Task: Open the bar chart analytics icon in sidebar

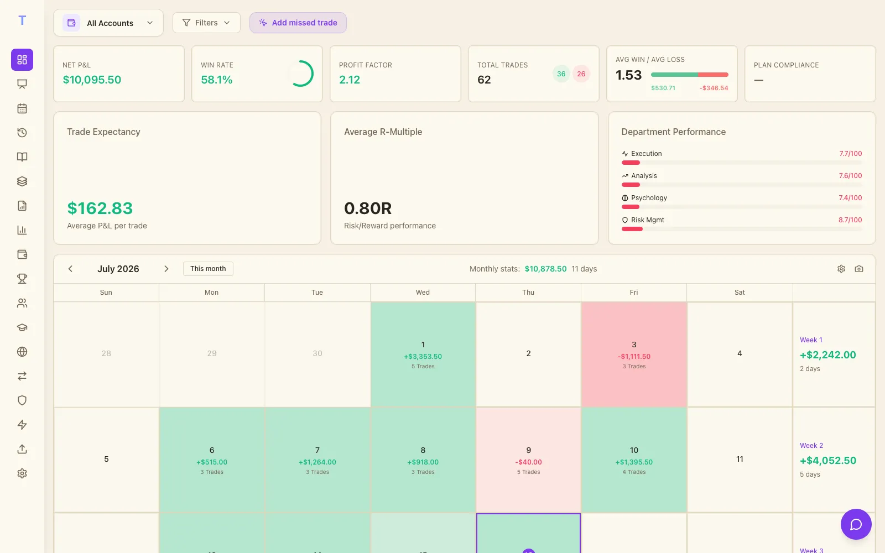Action: pos(22,230)
